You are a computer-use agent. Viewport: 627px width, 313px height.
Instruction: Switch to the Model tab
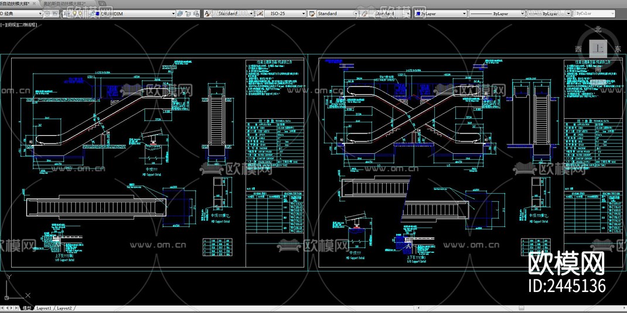[27, 308]
